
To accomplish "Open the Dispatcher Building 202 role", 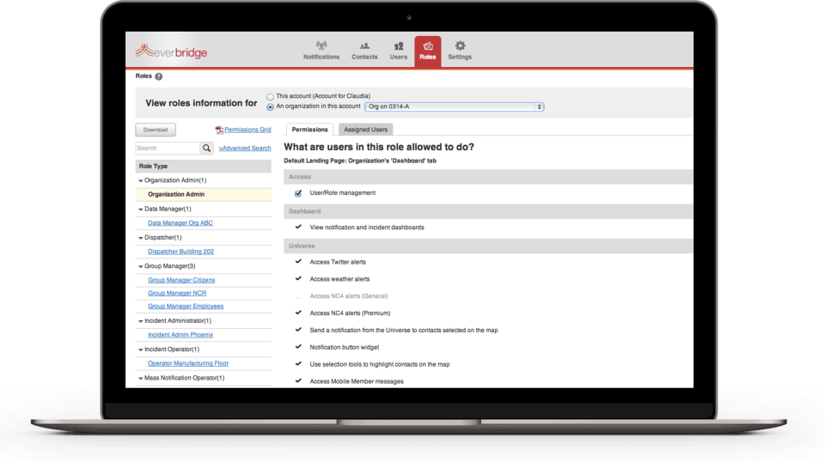I will pos(180,252).
